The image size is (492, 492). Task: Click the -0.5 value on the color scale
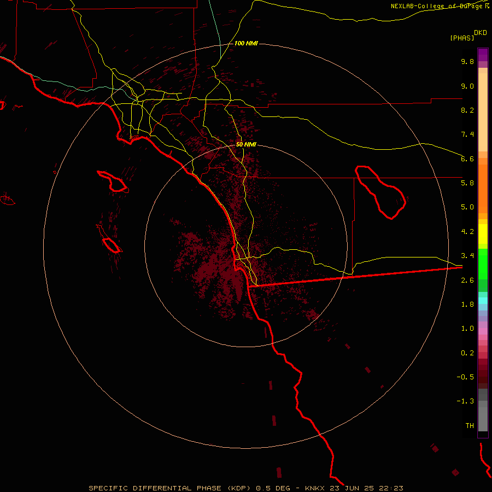[465, 377]
